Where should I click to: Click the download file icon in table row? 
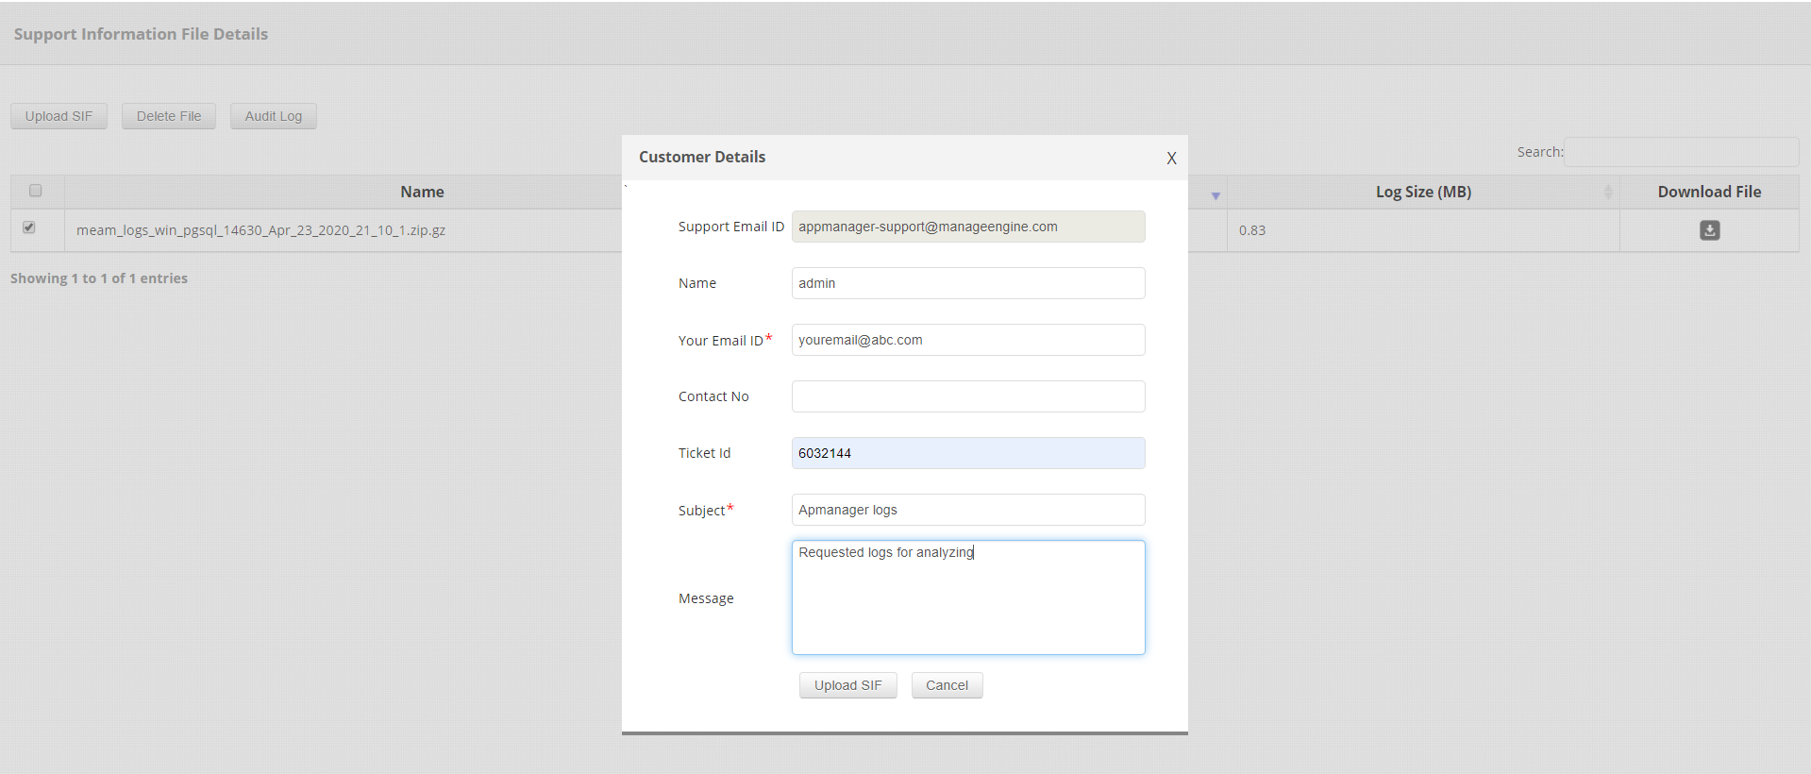(x=1709, y=230)
